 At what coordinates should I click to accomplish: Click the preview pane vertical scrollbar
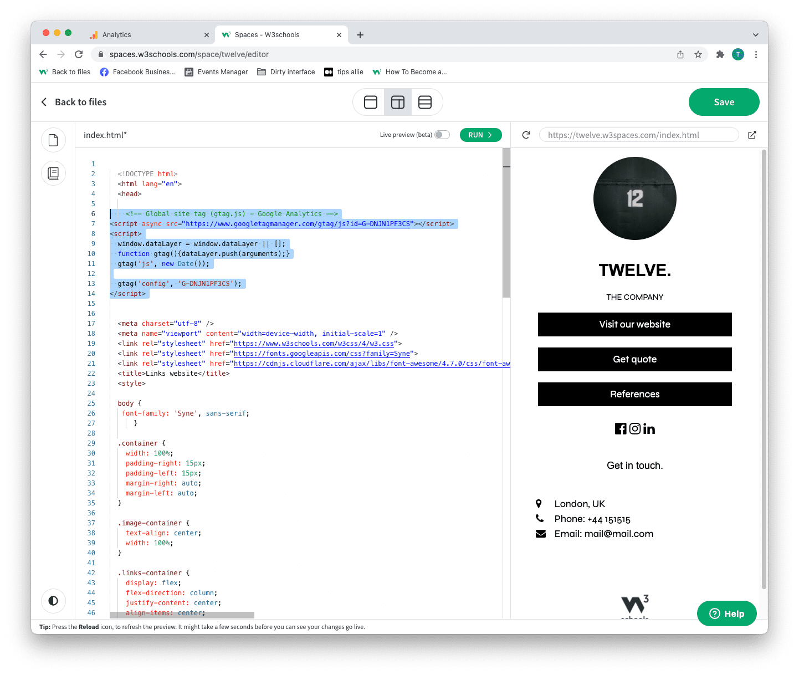point(764,369)
